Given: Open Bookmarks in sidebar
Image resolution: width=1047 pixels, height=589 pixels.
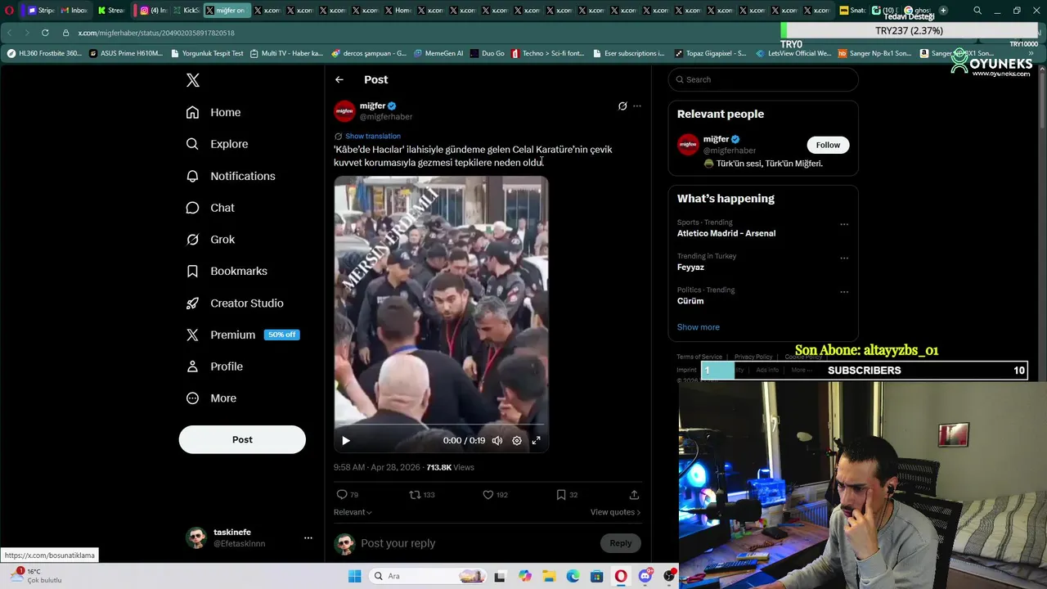Looking at the screenshot, I should click(227, 271).
